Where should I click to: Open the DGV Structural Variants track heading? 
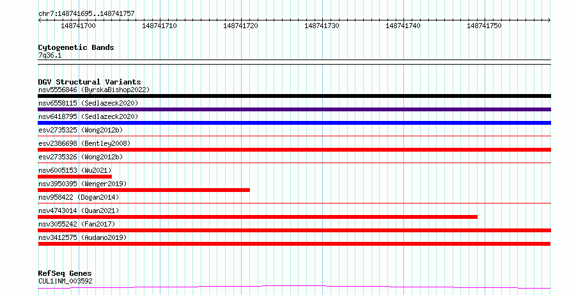(x=90, y=82)
